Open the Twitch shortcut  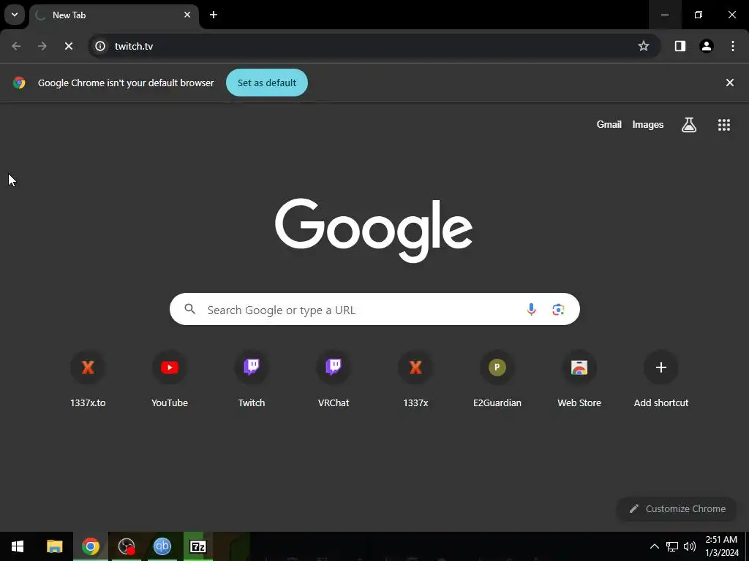pyautogui.click(x=252, y=379)
